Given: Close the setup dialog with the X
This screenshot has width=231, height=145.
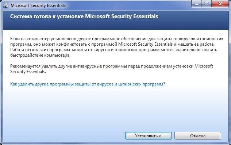Looking at the screenshot, I should click(220, 4).
